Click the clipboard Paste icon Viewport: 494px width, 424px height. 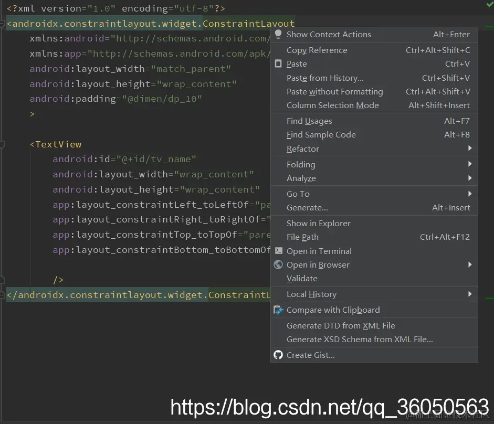pos(278,63)
